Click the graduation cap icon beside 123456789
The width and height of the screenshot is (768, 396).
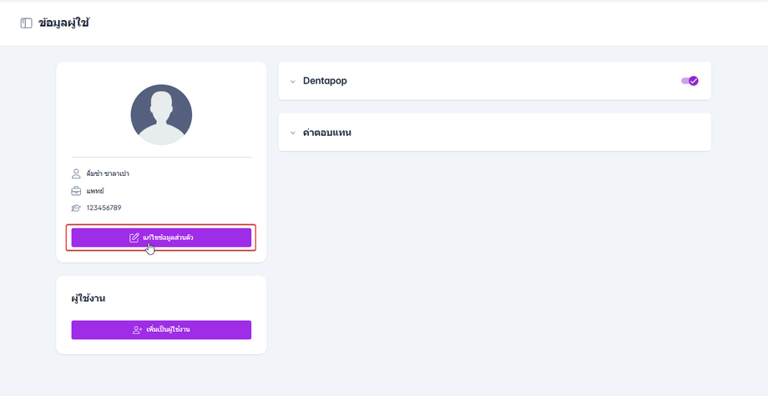coord(76,208)
